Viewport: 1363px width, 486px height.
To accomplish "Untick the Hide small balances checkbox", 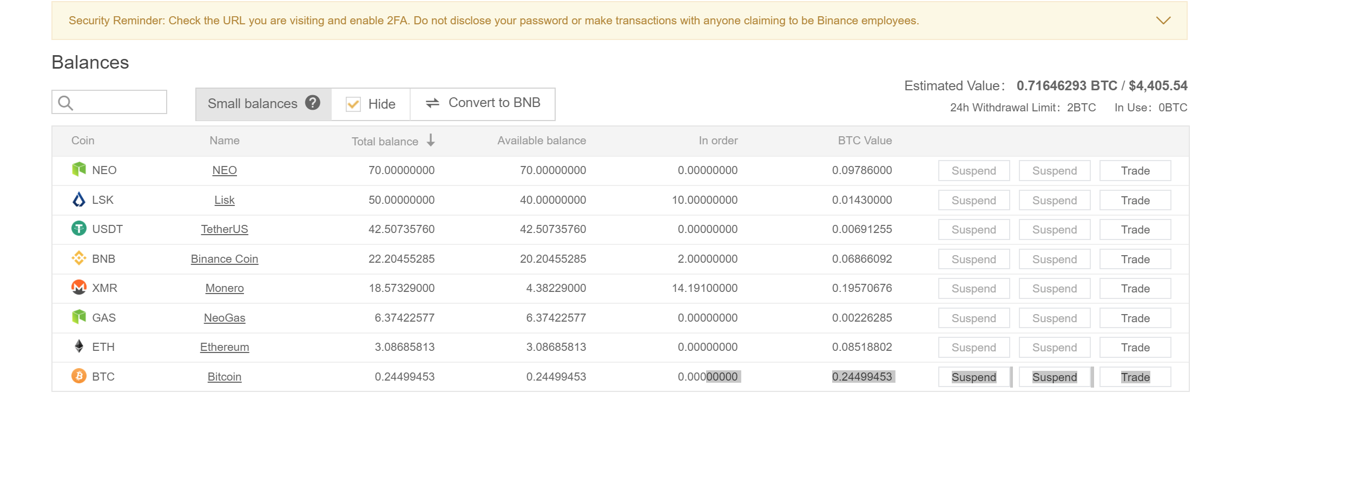I will 353,104.
